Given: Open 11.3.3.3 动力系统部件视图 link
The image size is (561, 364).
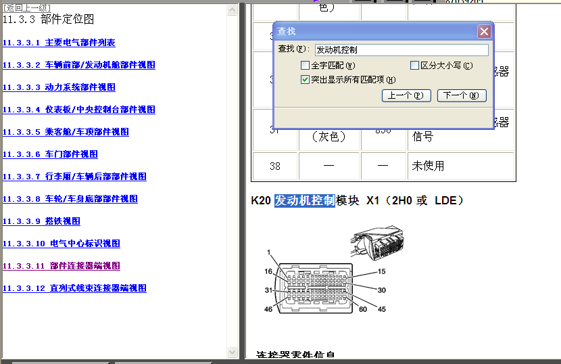Looking at the screenshot, I should tap(59, 87).
